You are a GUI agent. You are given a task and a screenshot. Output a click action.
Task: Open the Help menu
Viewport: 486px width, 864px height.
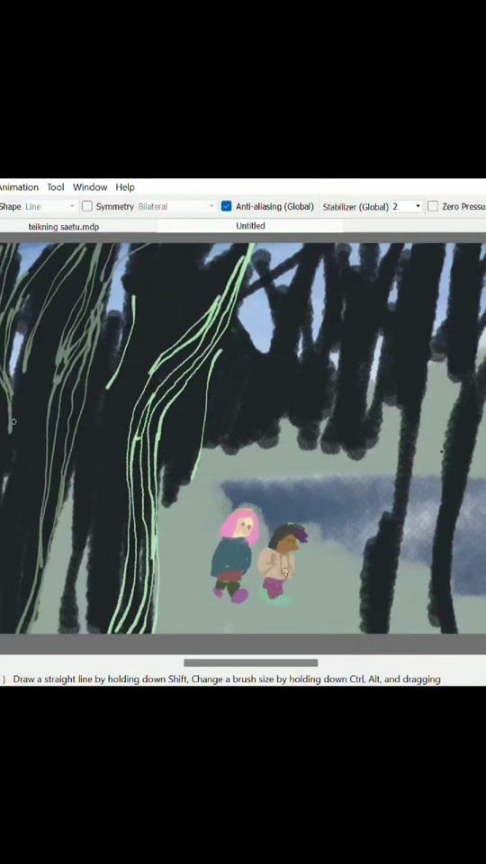click(x=125, y=187)
